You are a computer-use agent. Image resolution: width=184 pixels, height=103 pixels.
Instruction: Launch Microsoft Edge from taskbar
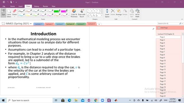tap(69, 100)
